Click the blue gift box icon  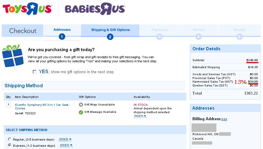tap(13, 56)
